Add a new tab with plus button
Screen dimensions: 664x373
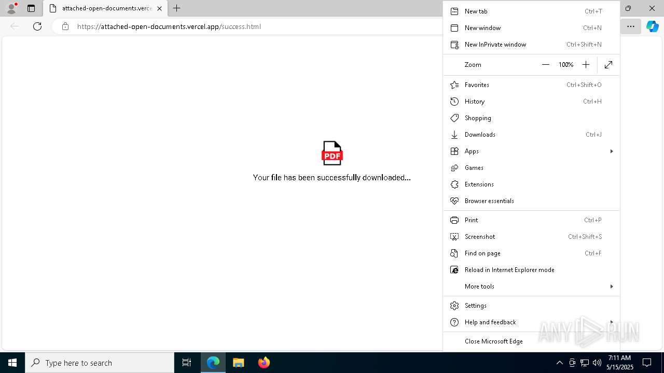[176, 8]
